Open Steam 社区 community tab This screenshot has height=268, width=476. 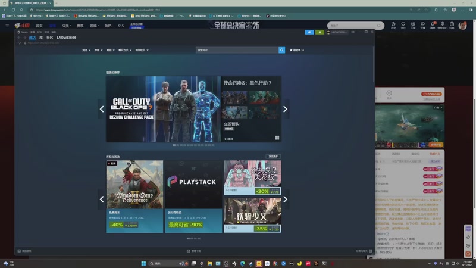(x=50, y=38)
